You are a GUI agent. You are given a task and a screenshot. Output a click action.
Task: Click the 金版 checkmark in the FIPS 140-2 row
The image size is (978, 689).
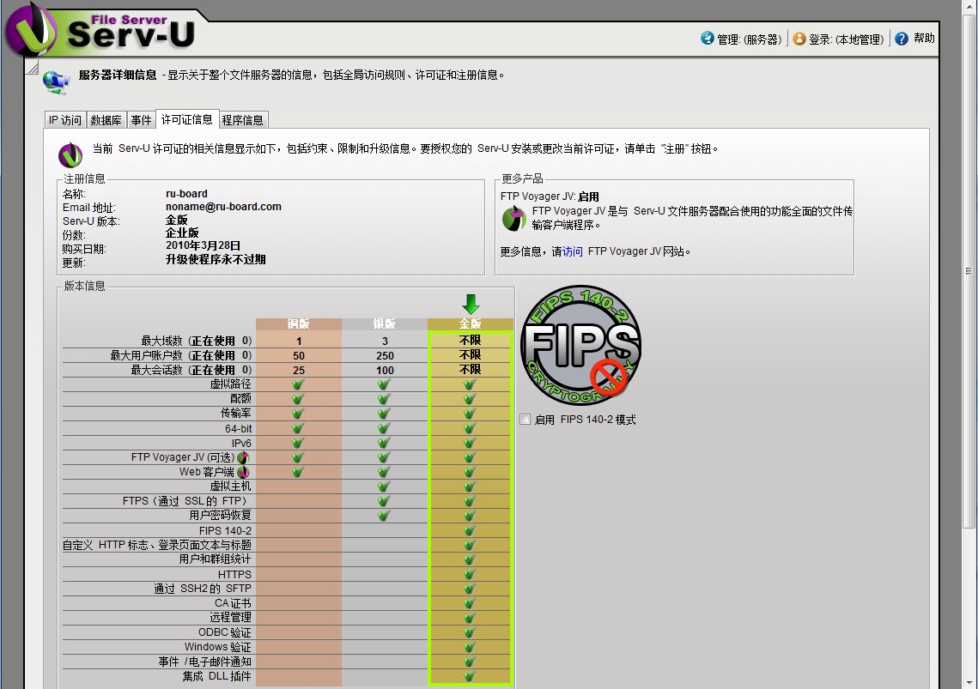470,530
